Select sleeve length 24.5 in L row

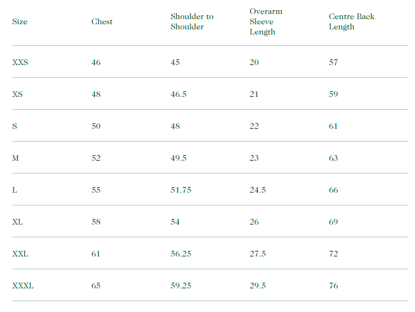click(x=258, y=190)
